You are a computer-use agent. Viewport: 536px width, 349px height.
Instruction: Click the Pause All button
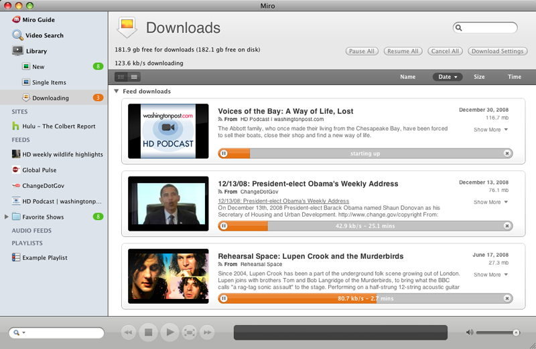pos(362,51)
